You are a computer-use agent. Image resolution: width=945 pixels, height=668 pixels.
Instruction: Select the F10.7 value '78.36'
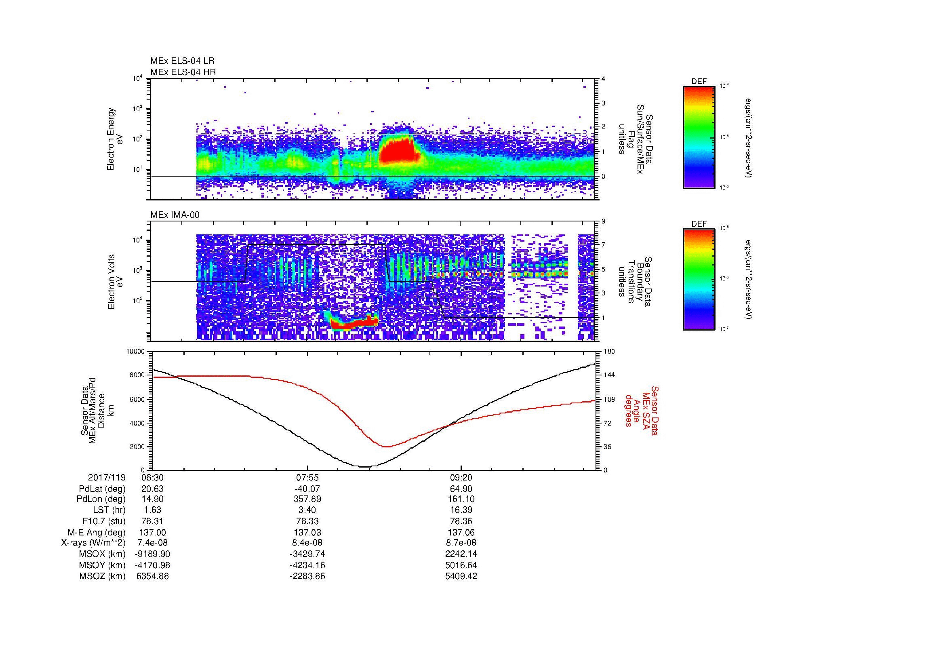[461, 521]
